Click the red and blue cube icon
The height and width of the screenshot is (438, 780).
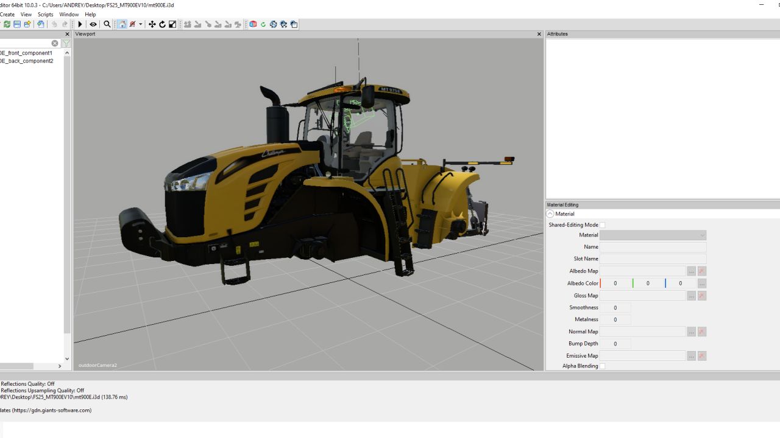pos(253,24)
